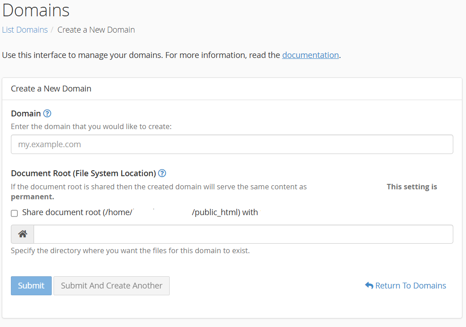This screenshot has height=327, width=466.
Task: Open the documentation link
Action: pyautogui.click(x=310, y=55)
